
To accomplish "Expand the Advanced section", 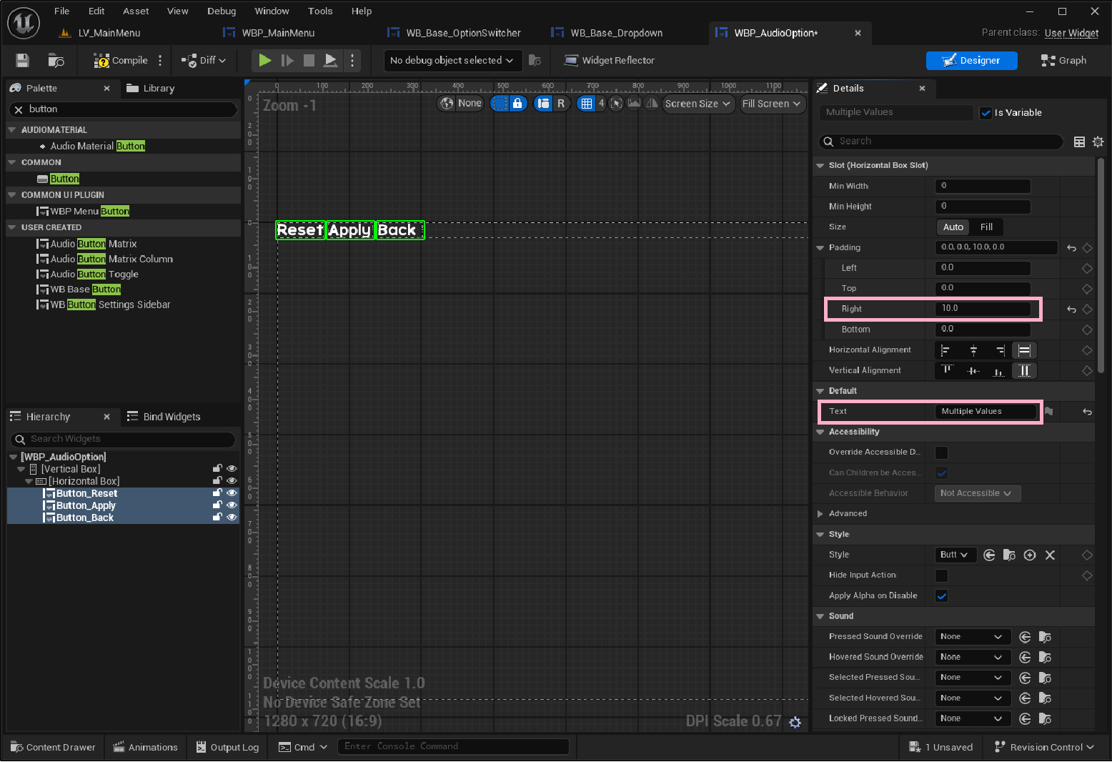I will click(820, 514).
